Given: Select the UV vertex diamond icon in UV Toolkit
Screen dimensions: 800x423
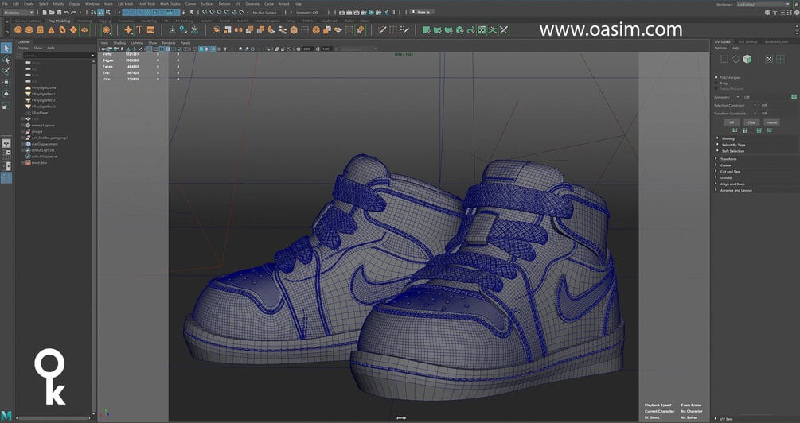Looking at the screenshot, I should tap(736, 59).
